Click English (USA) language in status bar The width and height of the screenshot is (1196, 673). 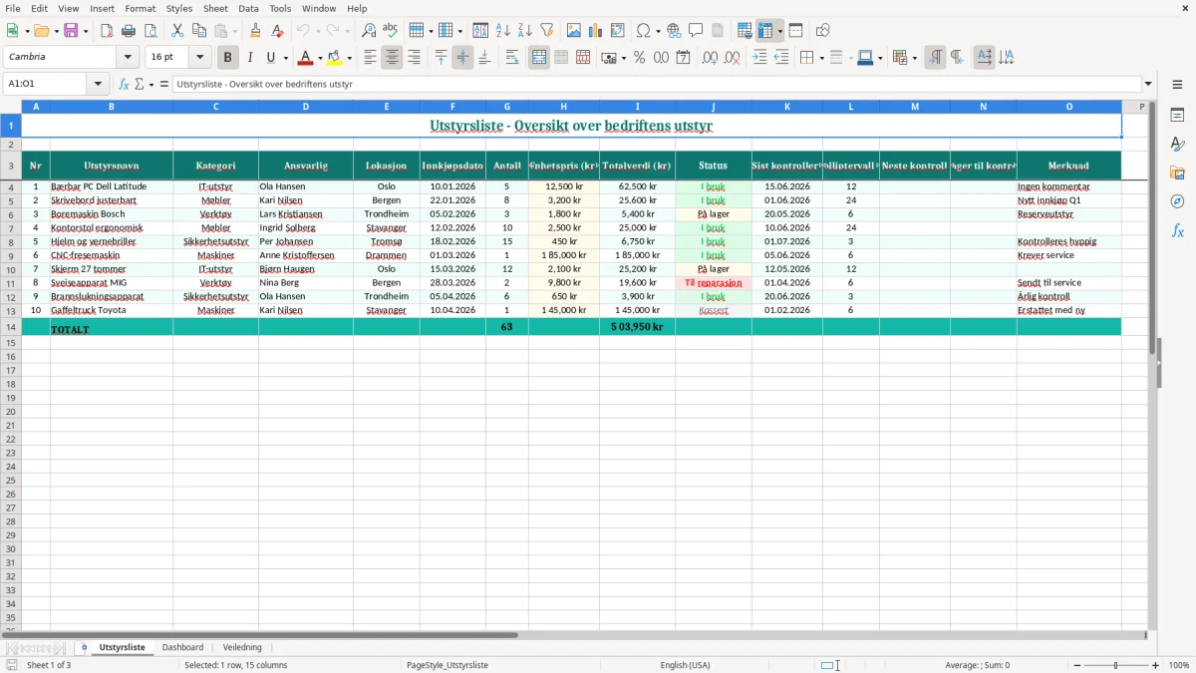(x=686, y=665)
